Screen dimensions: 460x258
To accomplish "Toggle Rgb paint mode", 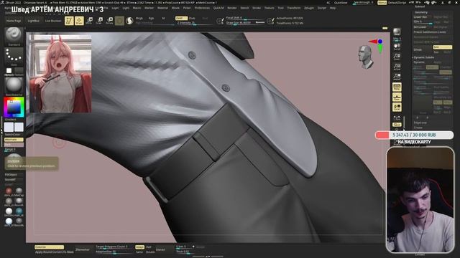I will coord(152,18).
